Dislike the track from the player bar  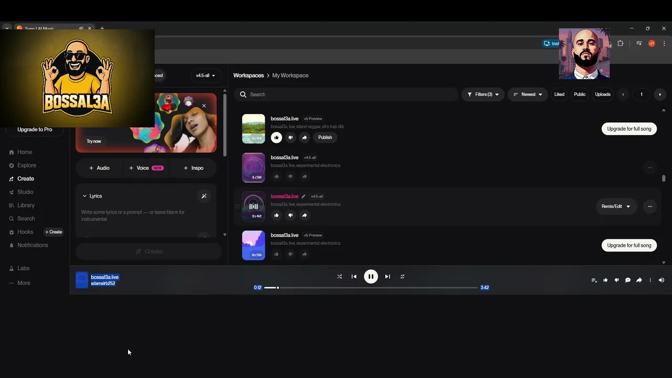pos(616,280)
